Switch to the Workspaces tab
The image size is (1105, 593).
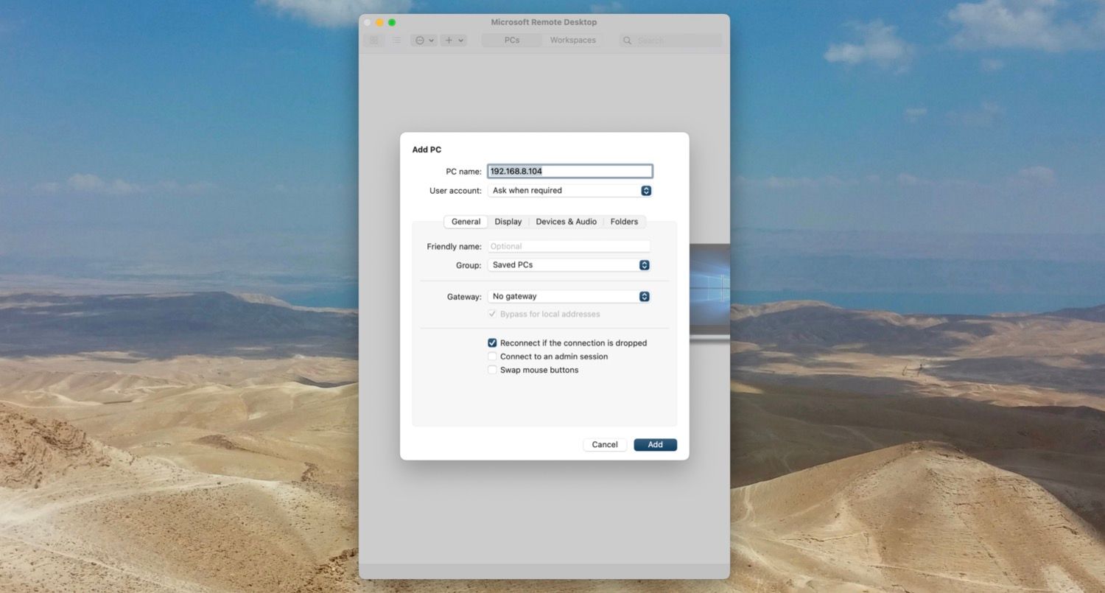(572, 41)
